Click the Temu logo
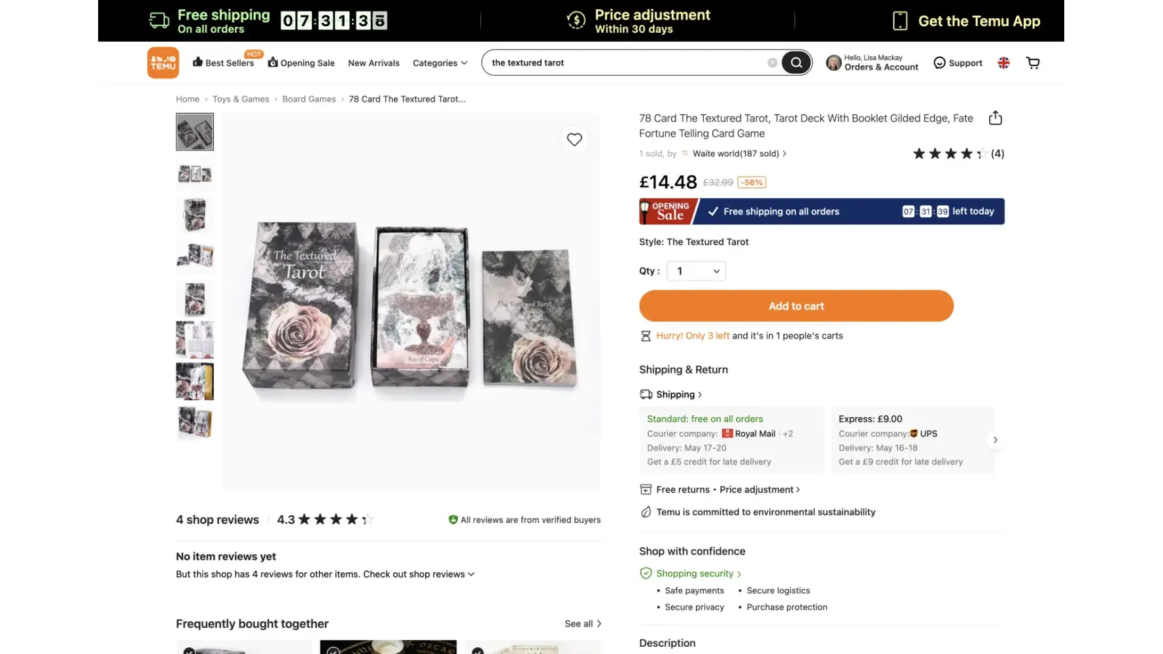This screenshot has height=654, width=1163. pos(163,63)
